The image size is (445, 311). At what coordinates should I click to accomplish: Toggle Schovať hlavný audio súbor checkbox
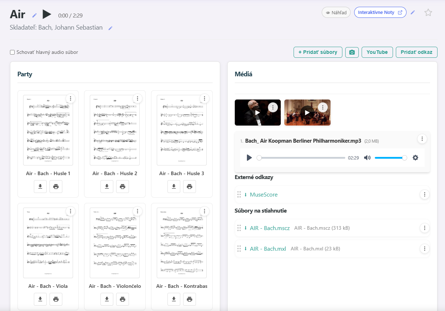point(12,52)
